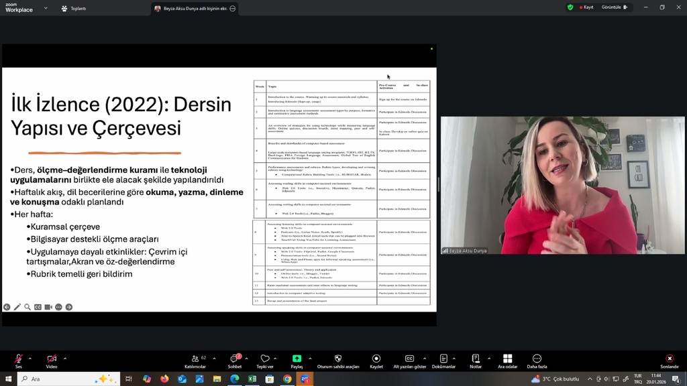Open Ara odalar breakout rooms

pyautogui.click(x=507, y=359)
